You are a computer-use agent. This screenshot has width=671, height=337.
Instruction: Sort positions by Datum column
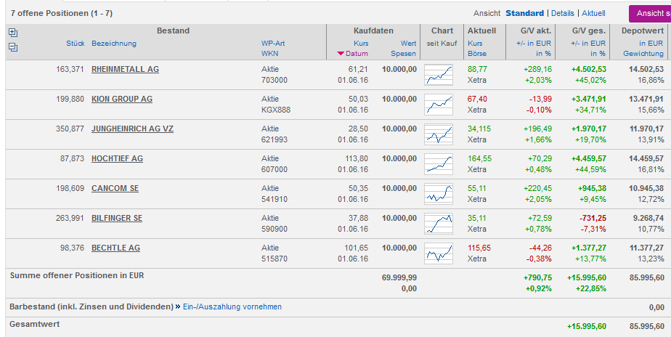(x=357, y=54)
